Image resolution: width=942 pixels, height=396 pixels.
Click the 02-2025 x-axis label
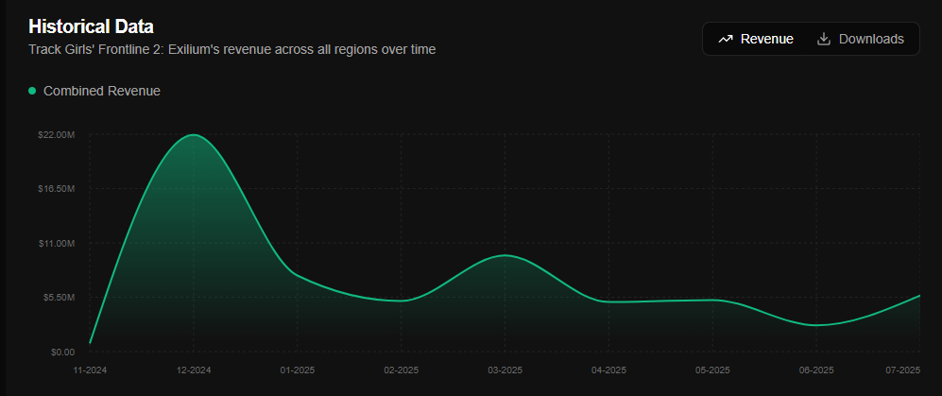point(402,370)
